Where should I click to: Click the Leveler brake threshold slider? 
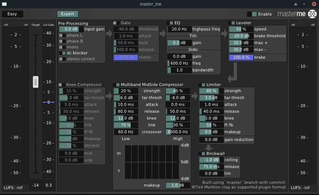tap(241, 36)
